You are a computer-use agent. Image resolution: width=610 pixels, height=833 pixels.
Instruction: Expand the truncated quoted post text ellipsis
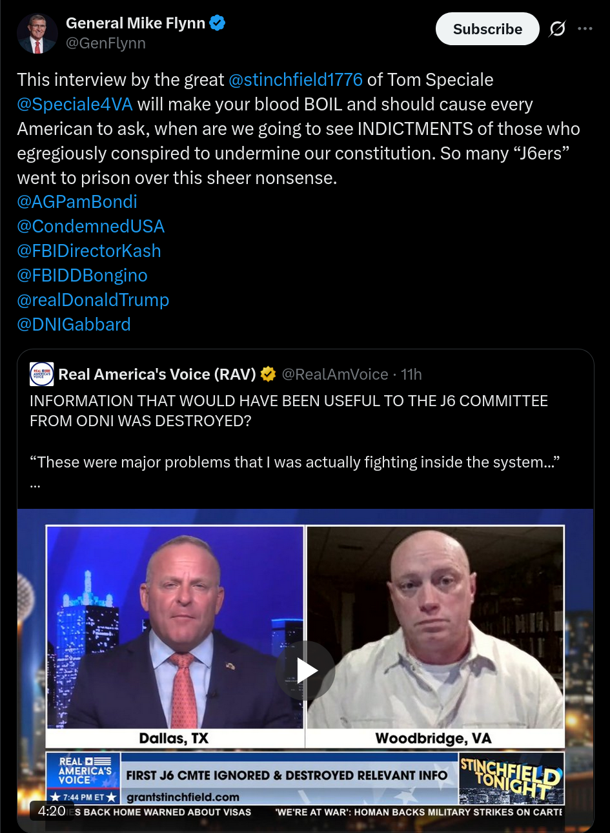(x=35, y=483)
